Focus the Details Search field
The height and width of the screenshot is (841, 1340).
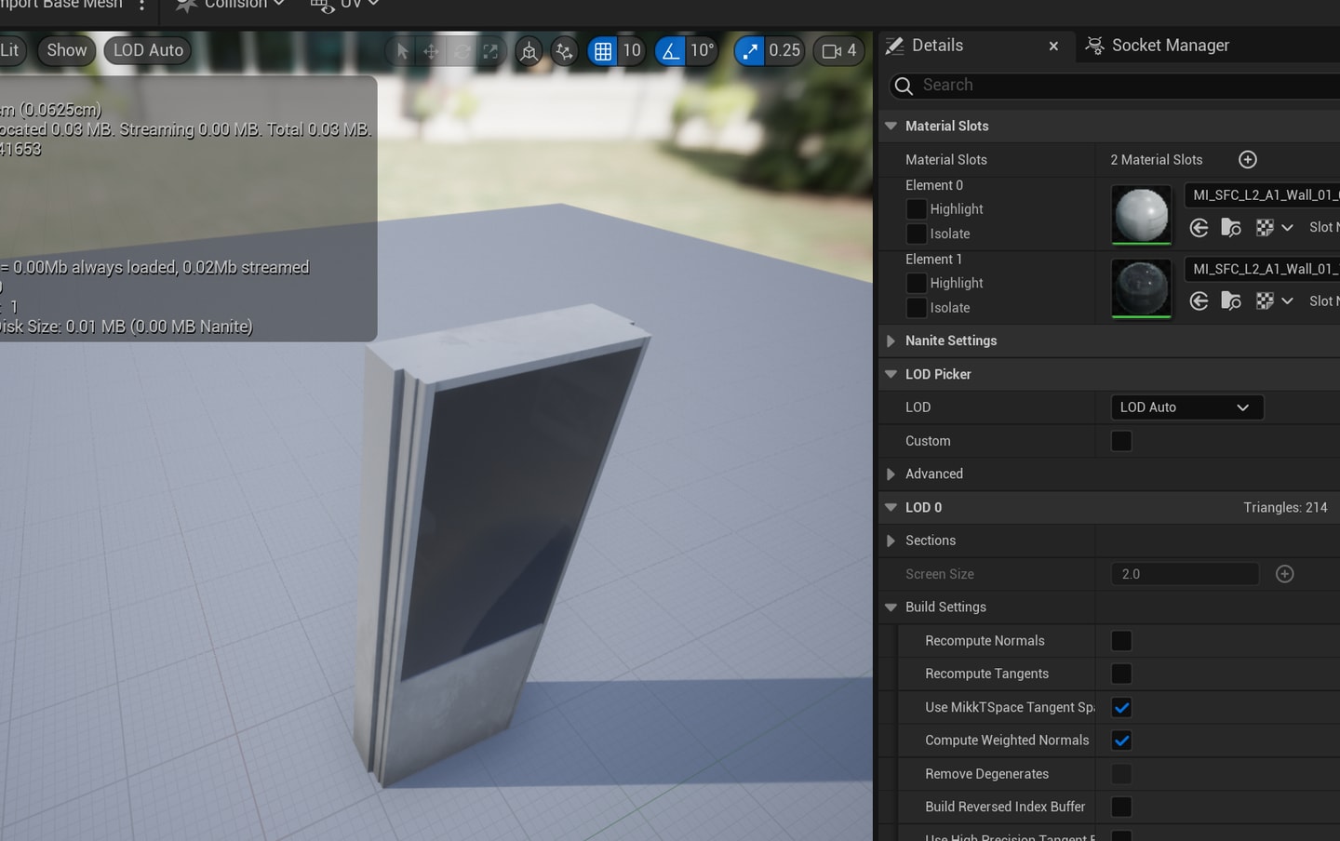1115,86
